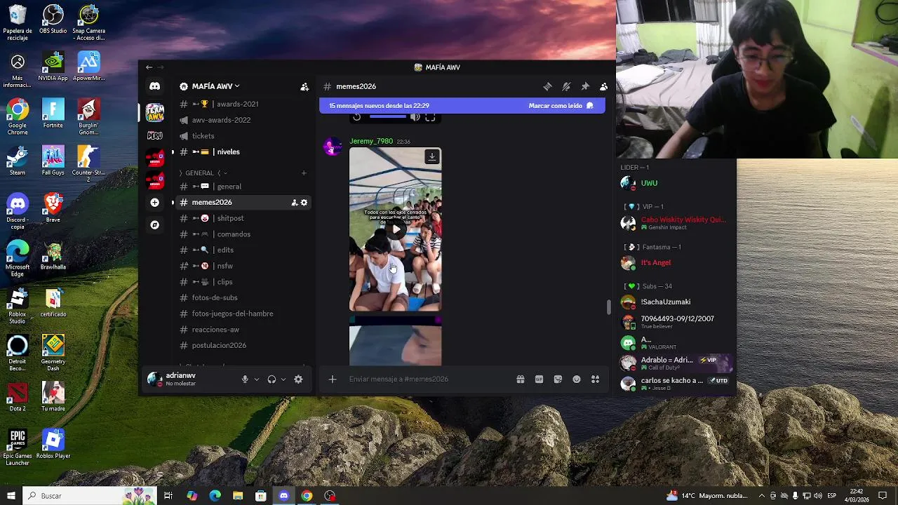Viewport: 898px width, 505px height.
Task: Open the apps launcher icon
Action: point(595,379)
